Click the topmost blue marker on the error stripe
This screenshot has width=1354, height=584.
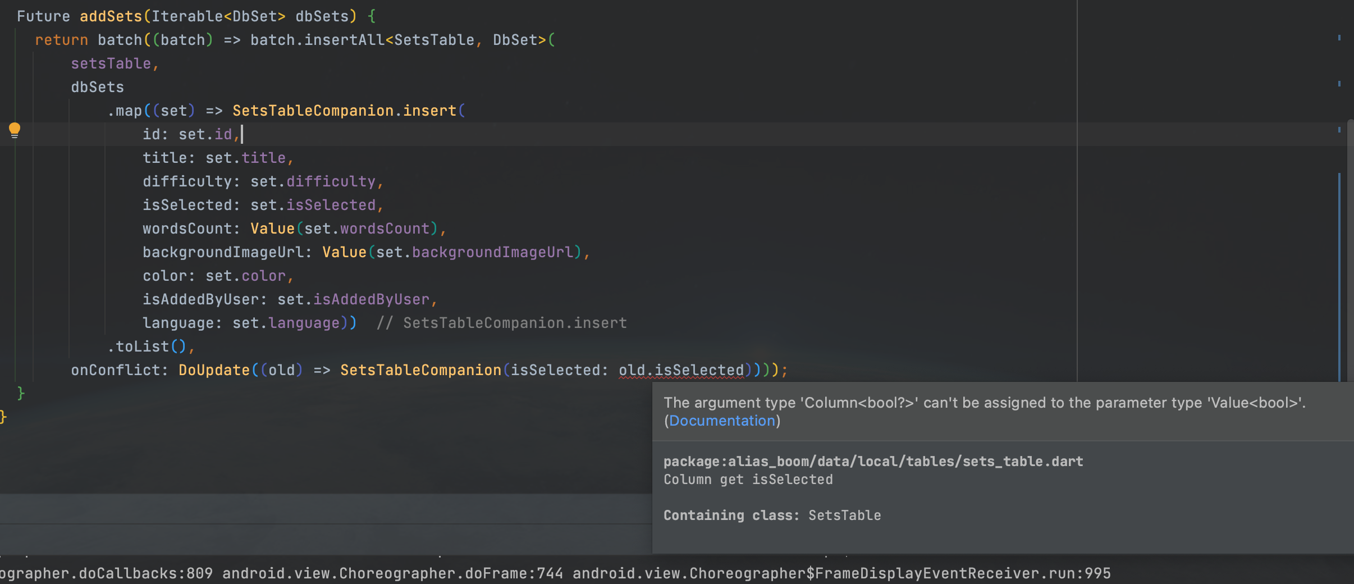[1341, 36]
